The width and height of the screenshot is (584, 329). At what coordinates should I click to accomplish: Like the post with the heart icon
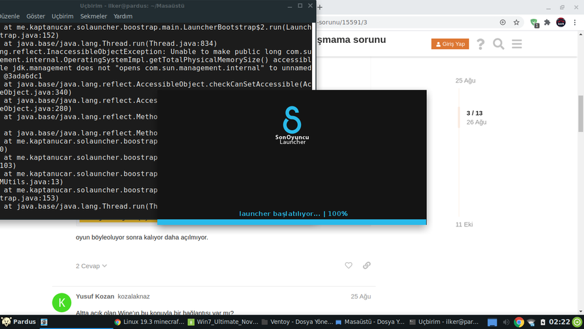click(x=348, y=265)
